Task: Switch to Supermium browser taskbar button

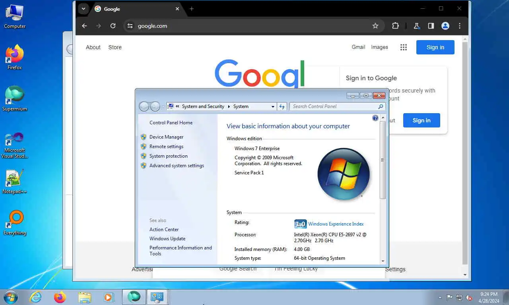Action: (134, 297)
